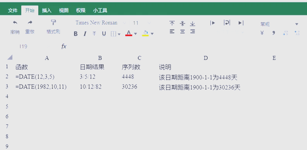Select the row 1 header

[7, 67]
